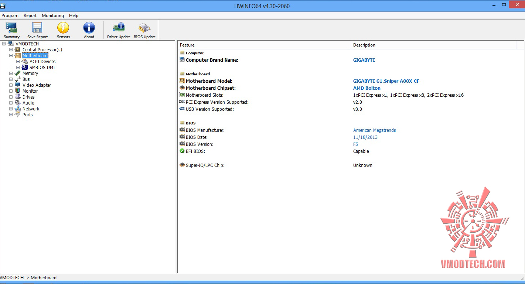The image size is (525, 284).
Task: Select the Motherboard label in tree
Action: [x=35, y=56]
